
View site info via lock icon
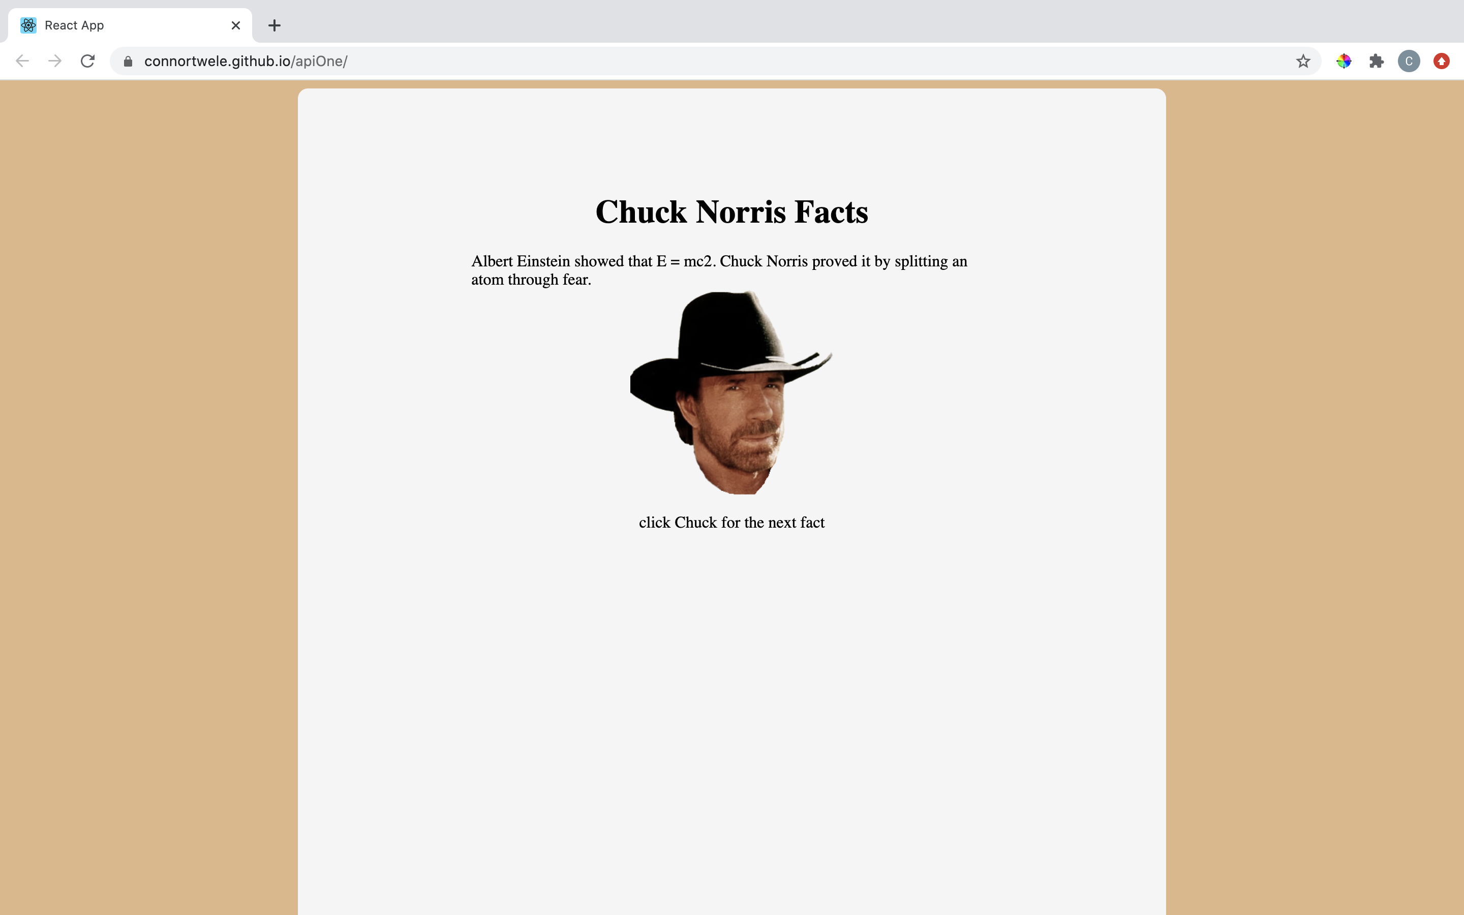tap(128, 61)
